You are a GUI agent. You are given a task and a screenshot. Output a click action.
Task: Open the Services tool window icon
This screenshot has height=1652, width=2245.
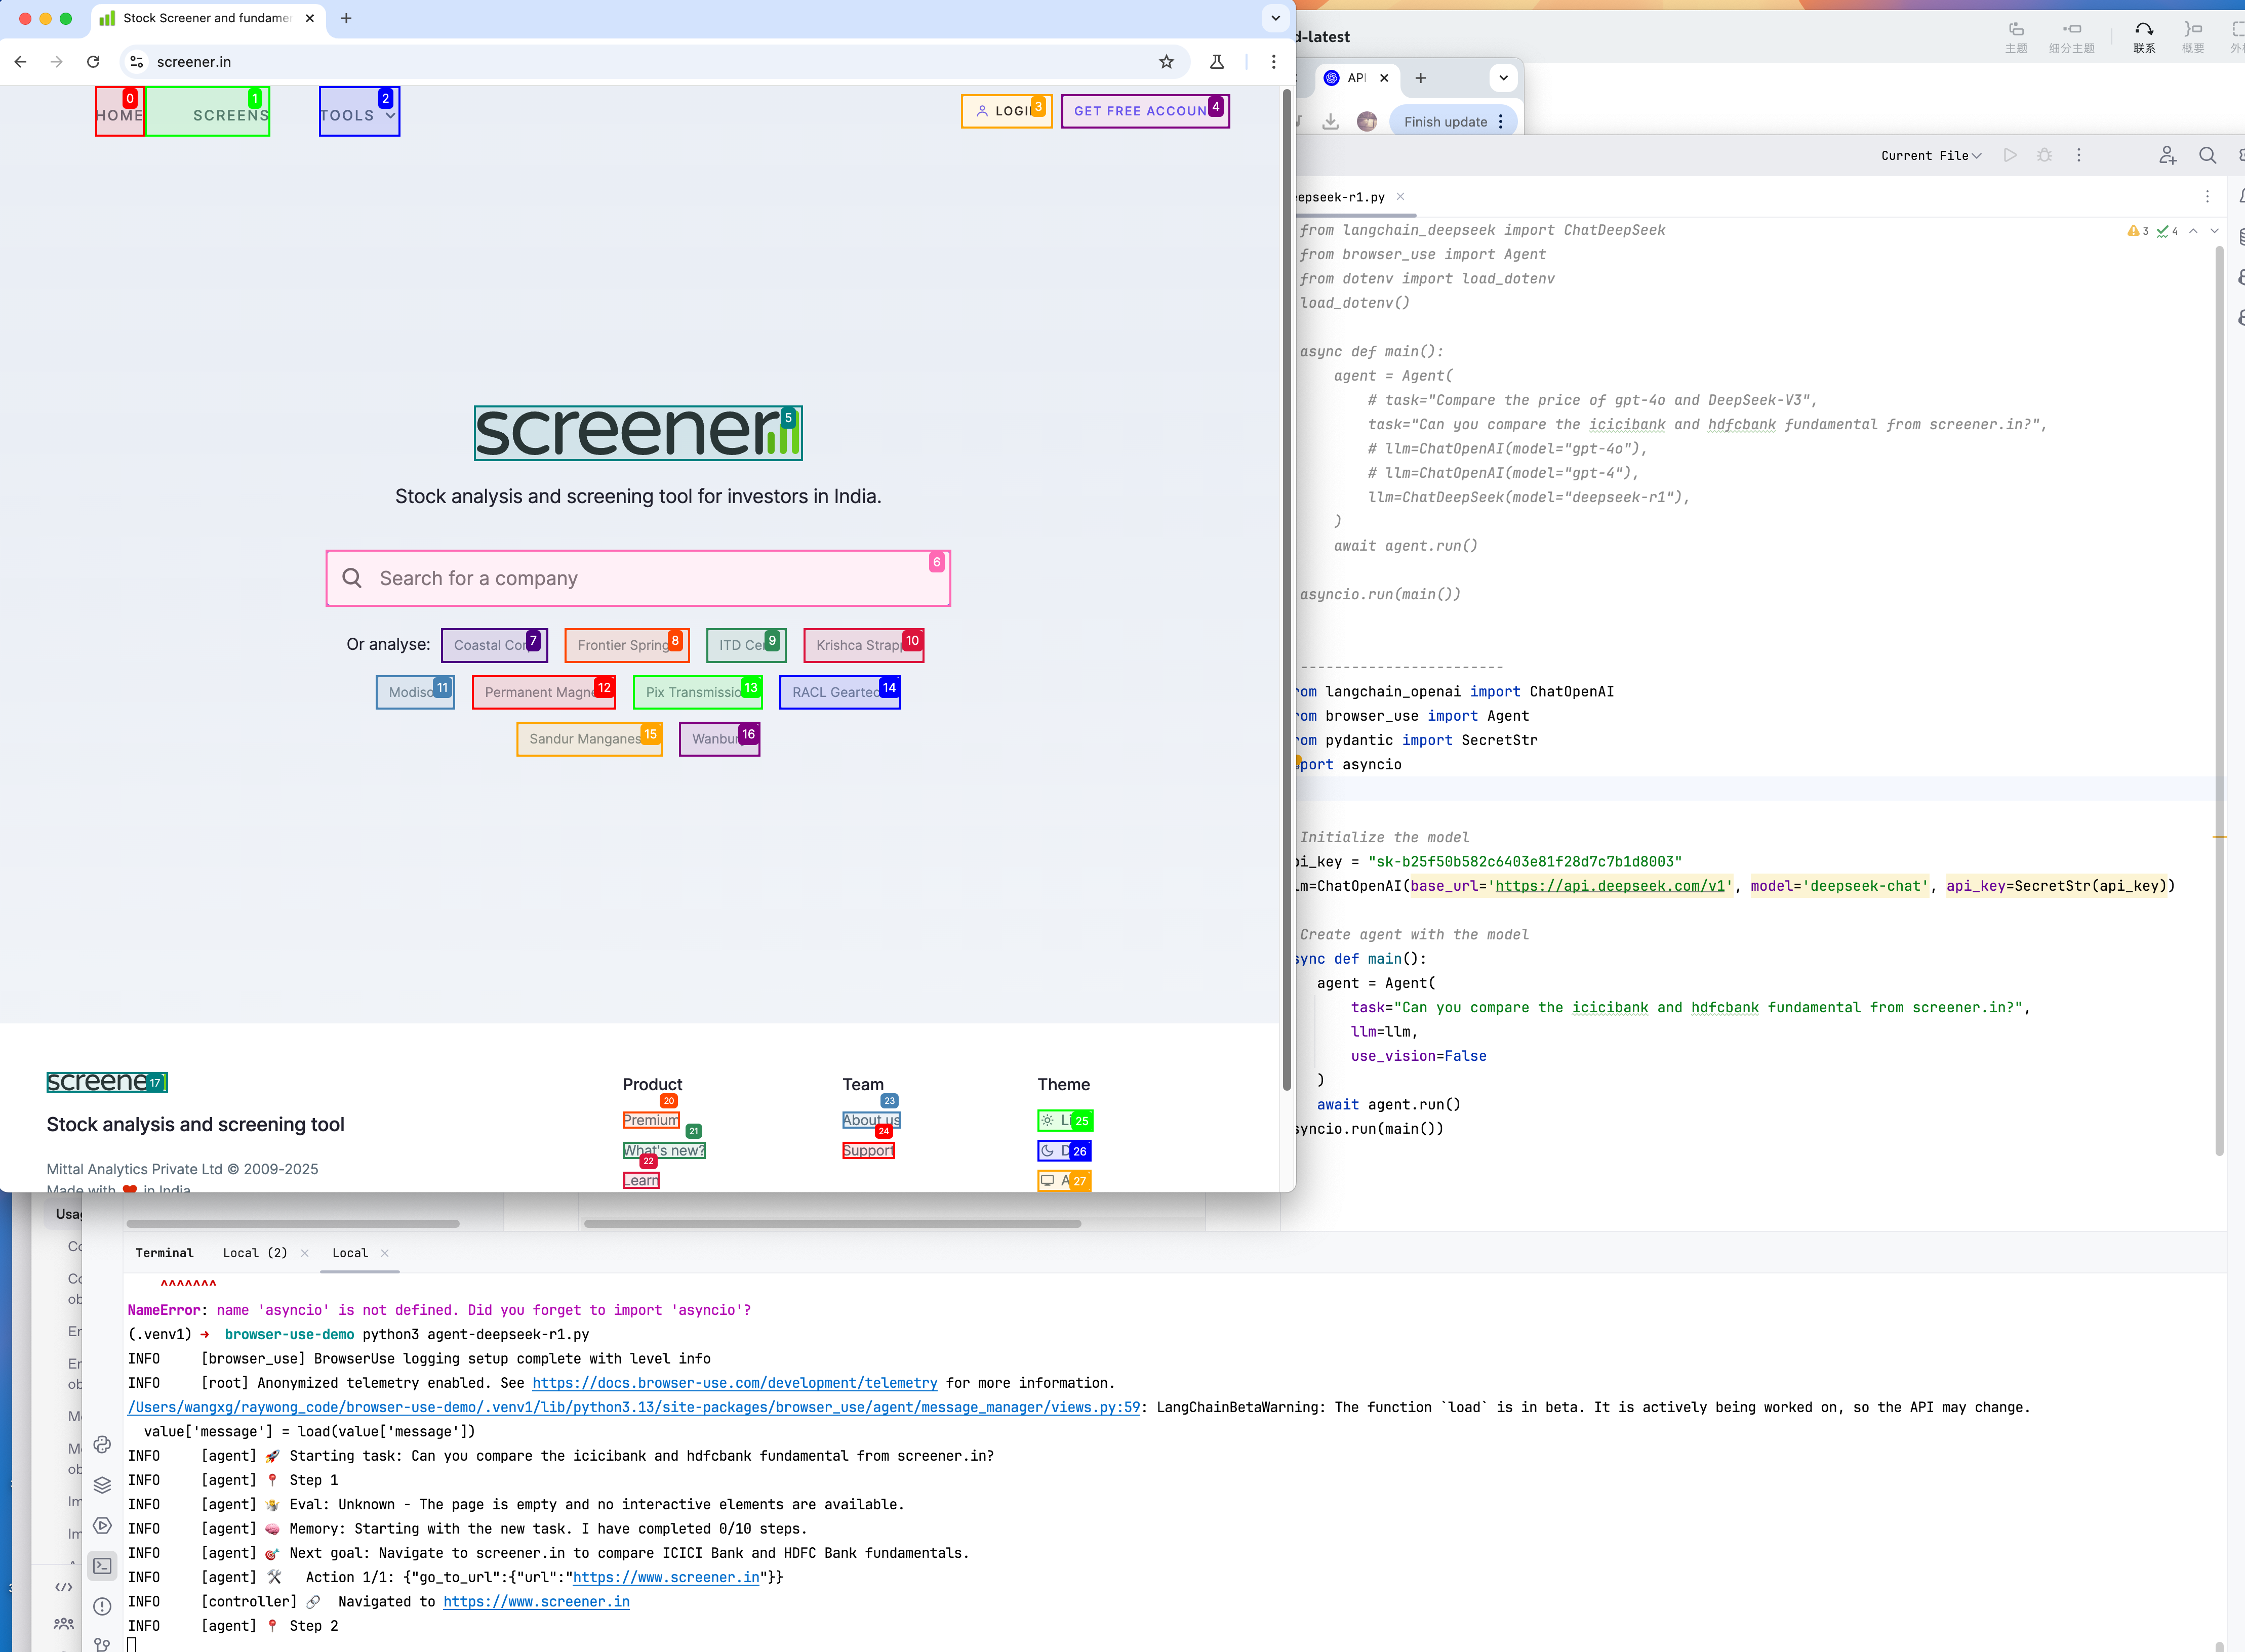point(102,1525)
